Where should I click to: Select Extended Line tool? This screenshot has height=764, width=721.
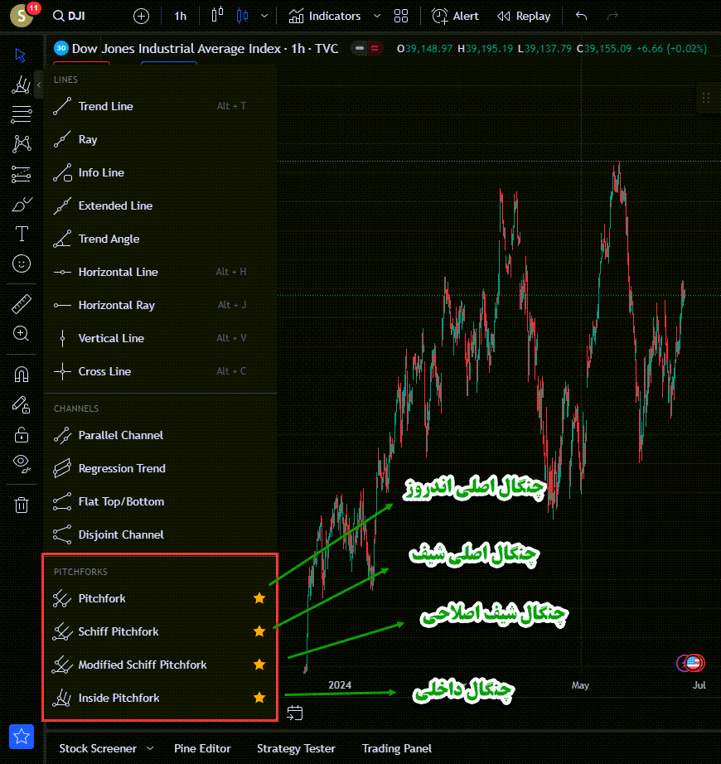coord(160,206)
